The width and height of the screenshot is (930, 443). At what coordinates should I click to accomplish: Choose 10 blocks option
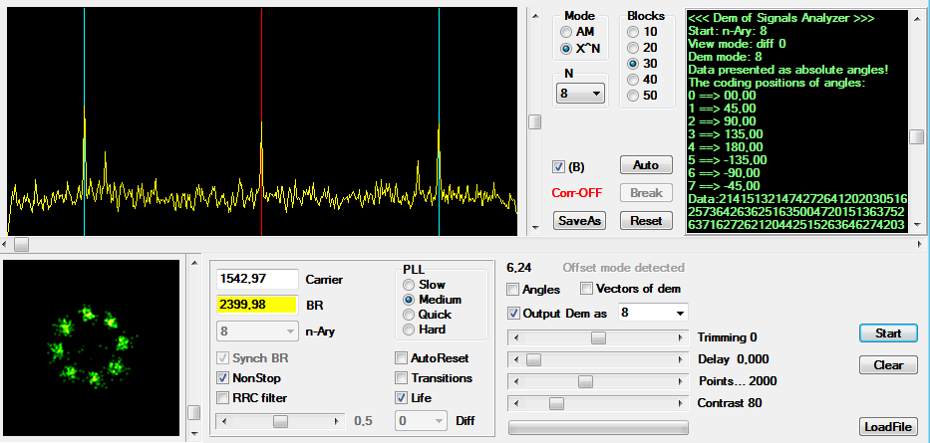pyautogui.click(x=633, y=32)
